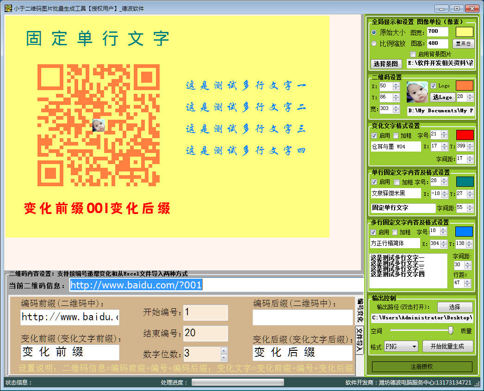Toggle 加粗 under 多行固定文字内容及格式设置
The image size is (484, 391).
pyautogui.click(x=395, y=232)
